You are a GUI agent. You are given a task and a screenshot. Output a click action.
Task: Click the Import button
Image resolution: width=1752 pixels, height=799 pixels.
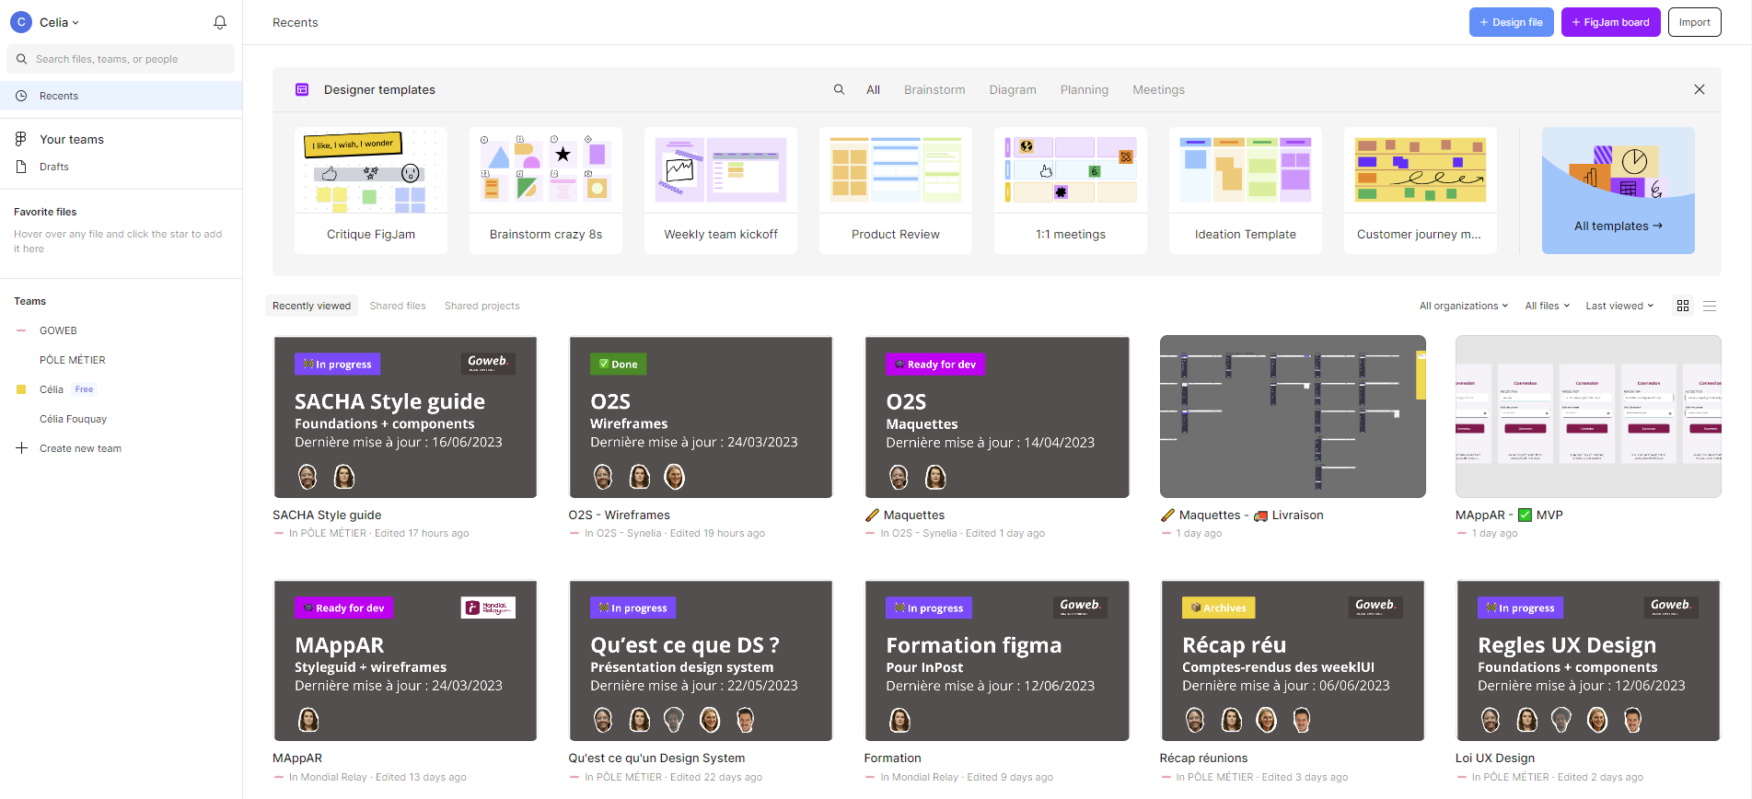click(1695, 22)
